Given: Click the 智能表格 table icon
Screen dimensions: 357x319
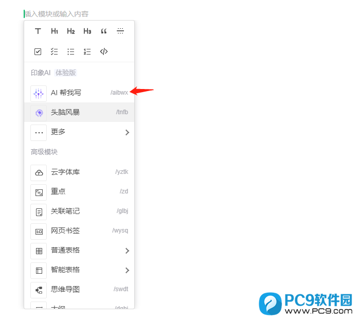Looking at the screenshot, I should (39, 271).
